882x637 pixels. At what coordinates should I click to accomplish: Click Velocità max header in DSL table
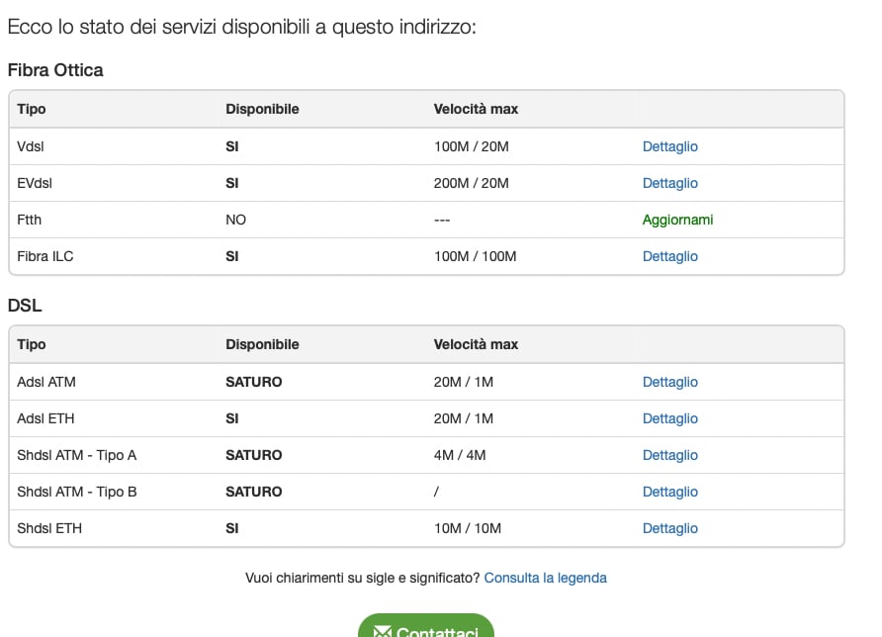pyautogui.click(x=476, y=344)
